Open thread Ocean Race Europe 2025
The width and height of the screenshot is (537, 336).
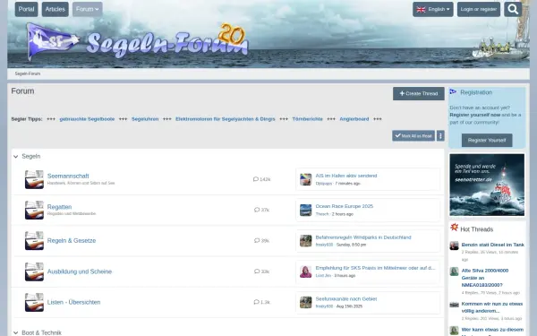click(x=345, y=206)
